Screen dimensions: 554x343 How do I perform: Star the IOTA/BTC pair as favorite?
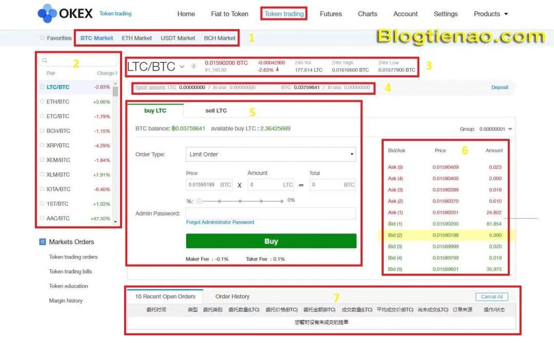click(42, 189)
